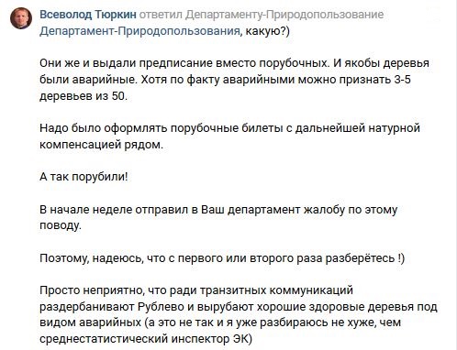This screenshot has width=457, height=350.
Task: Click the text 'компенсацией рядом.'
Action: click(x=101, y=145)
